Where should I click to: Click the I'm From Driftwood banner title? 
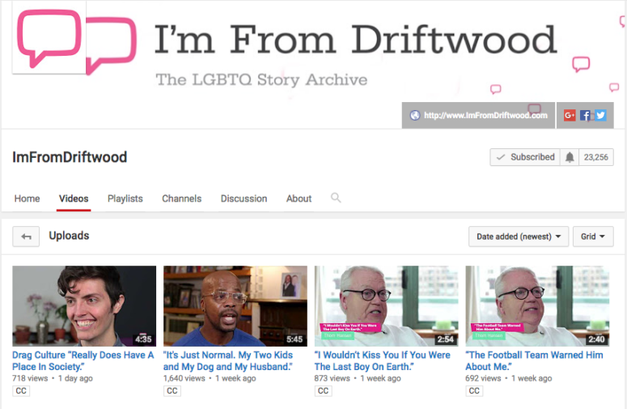pos(355,40)
